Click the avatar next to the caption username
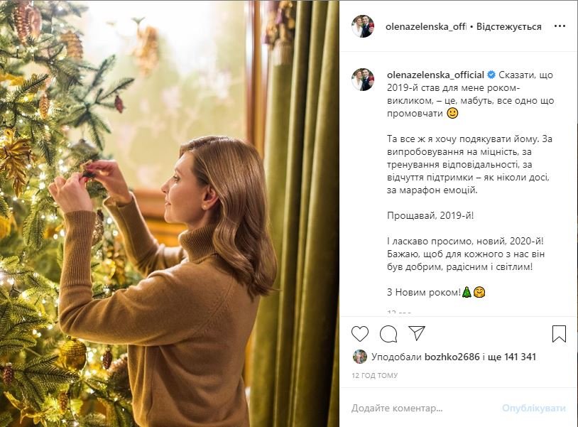The width and height of the screenshot is (578, 427). (x=364, y=75)
